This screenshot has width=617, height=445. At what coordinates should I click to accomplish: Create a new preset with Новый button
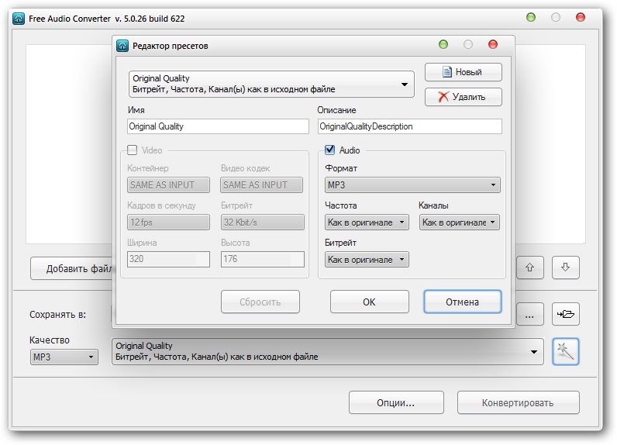(x=463, y=72)
